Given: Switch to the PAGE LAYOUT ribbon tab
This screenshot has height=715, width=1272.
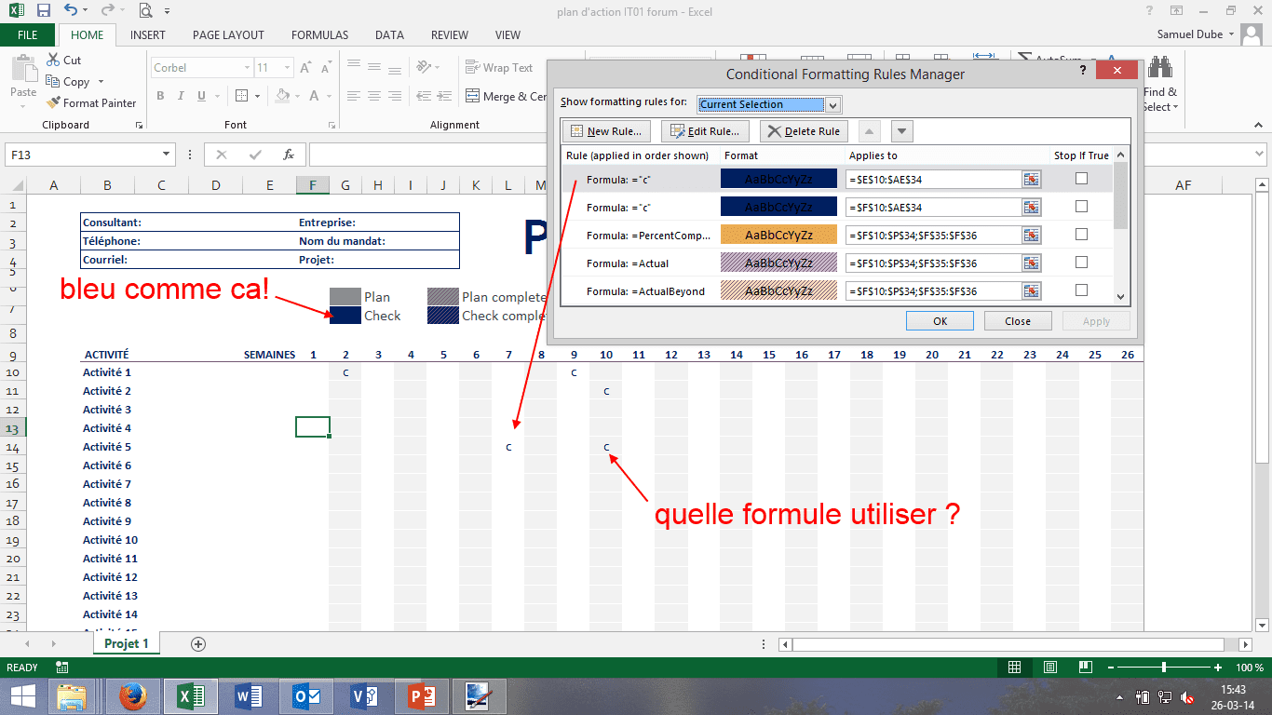Looking at the screenshot, I should pyautogui.click(x=228, y=35).
